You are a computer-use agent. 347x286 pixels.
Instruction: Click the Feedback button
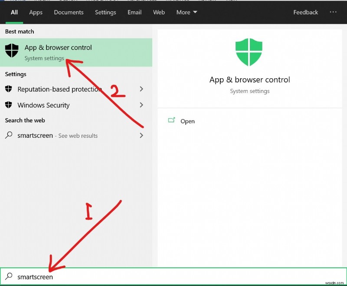[x=305, y=12]
